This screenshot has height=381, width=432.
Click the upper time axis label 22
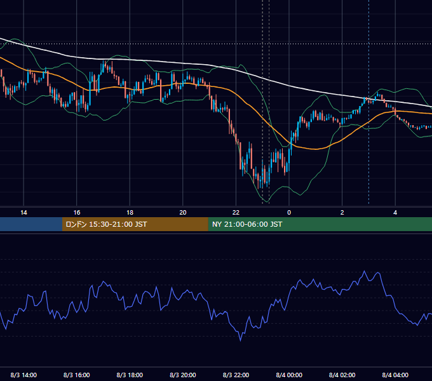click(x=236, y=213)
